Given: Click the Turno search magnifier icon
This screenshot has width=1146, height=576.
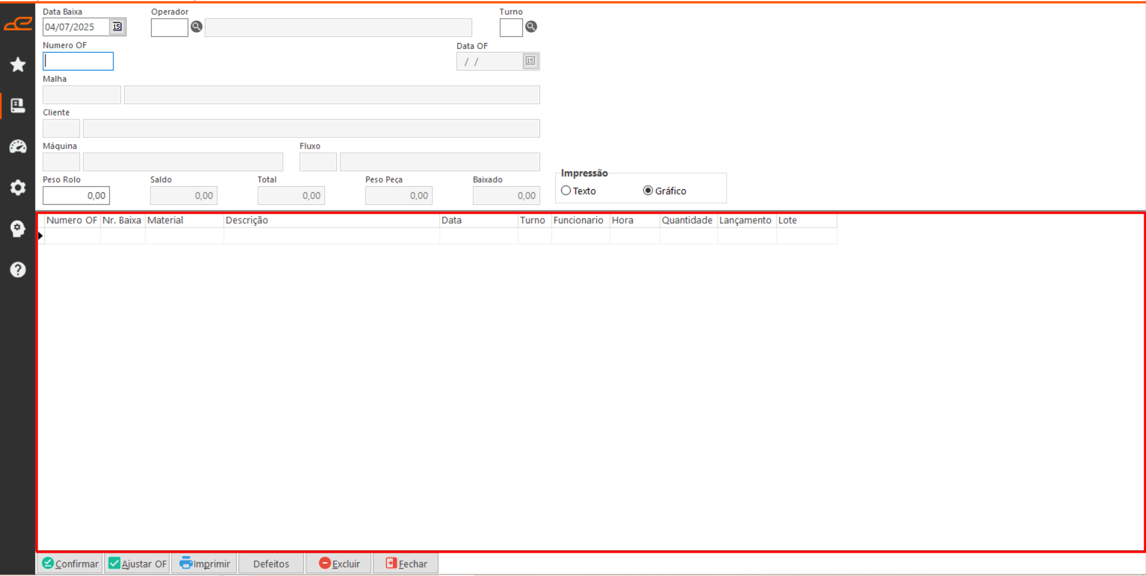Looking at the screenshot, I should point(531,27).
